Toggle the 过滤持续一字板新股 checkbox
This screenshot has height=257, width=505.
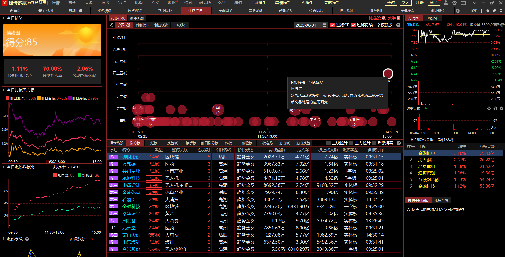(x=353, y=25)
